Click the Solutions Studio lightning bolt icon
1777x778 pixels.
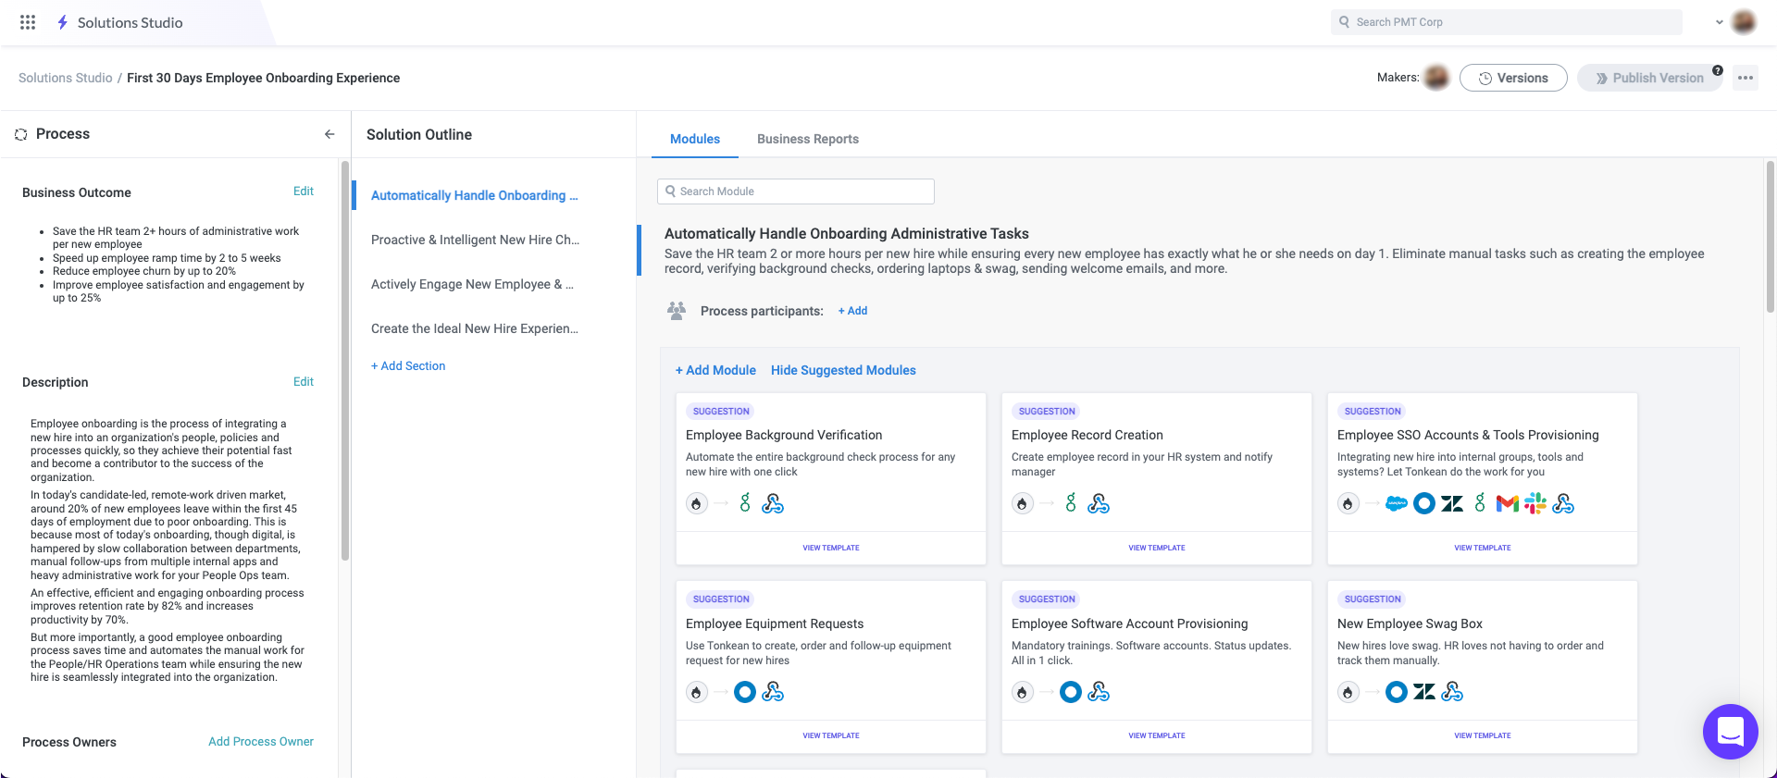(x=62, y=22)
